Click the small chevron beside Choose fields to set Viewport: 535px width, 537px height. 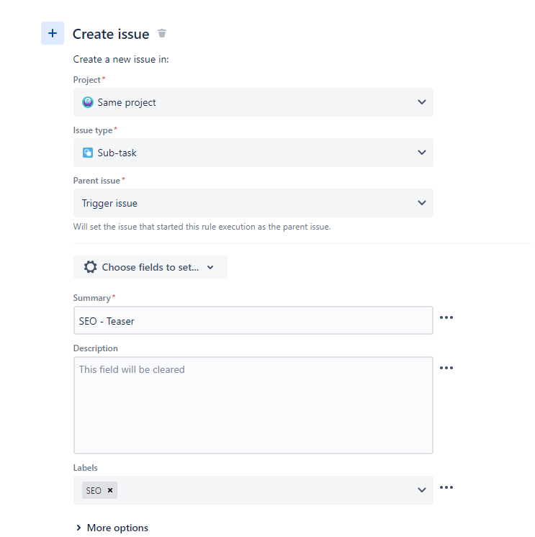210,267
